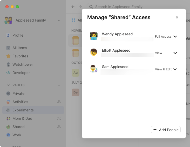
Task: Click the Activities vault sharing icon
Action: (59, 102)
